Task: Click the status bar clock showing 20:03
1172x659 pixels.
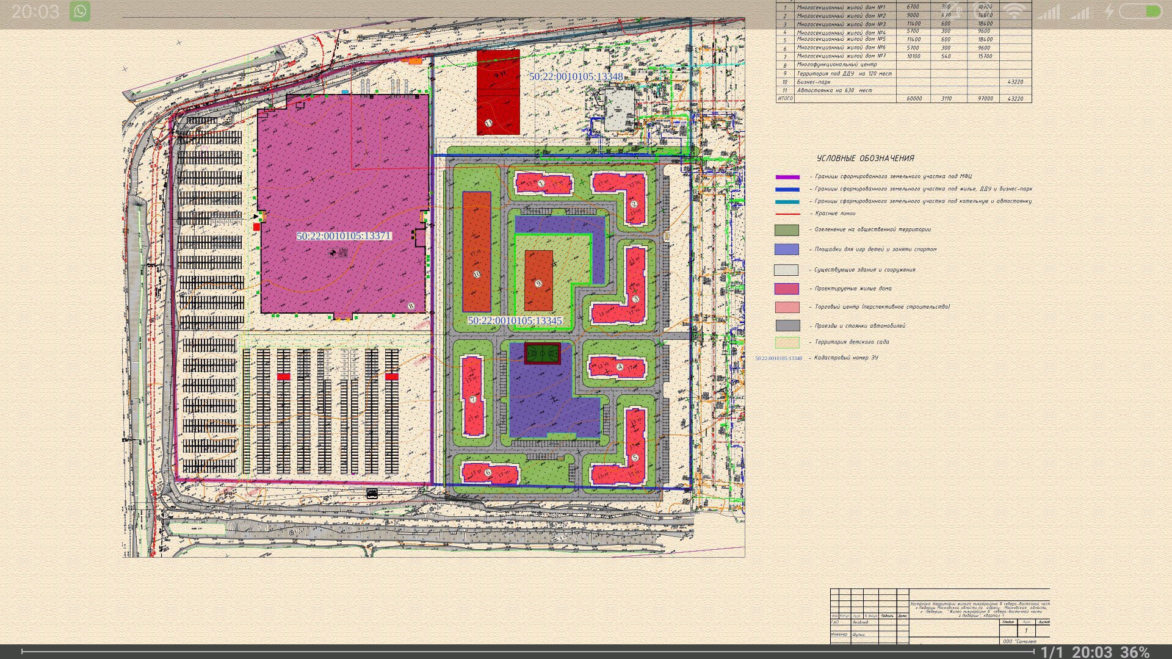Action: tap(35, 12)
